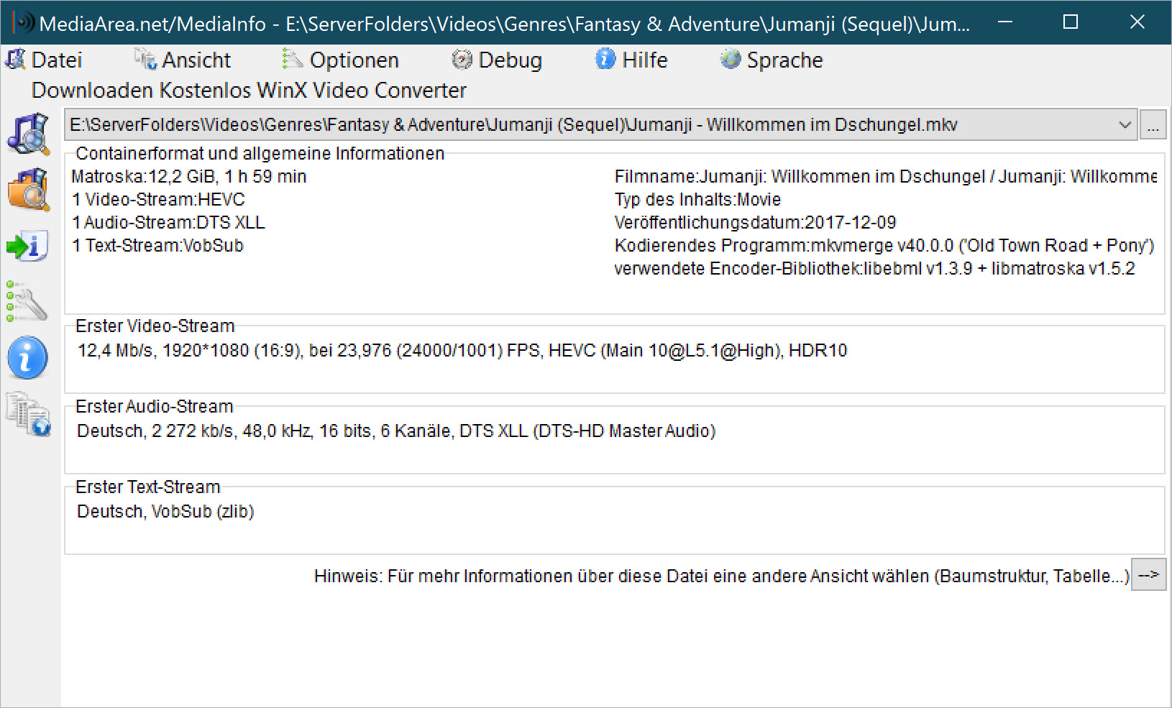Click the open folder icon in sidebar

pos(28,190)
